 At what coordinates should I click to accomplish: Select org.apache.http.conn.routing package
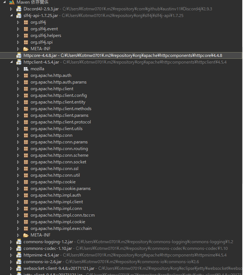(59, 149)
